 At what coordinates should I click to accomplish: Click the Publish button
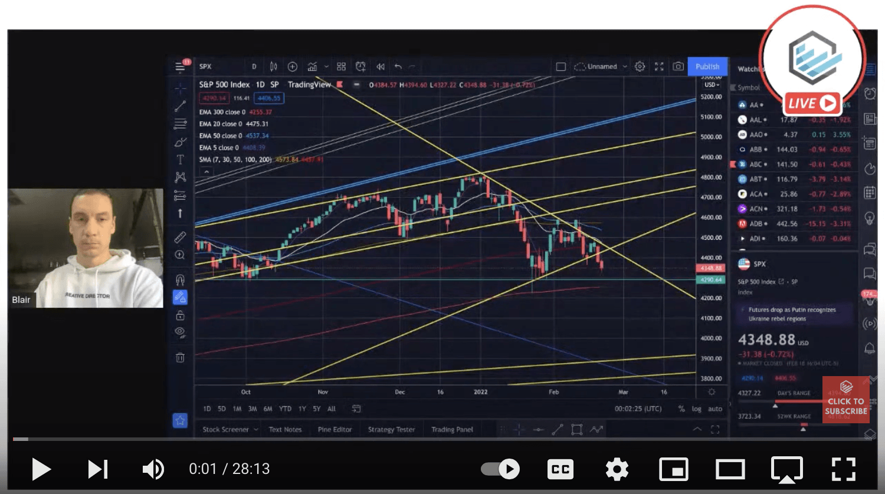pos(707,67)
